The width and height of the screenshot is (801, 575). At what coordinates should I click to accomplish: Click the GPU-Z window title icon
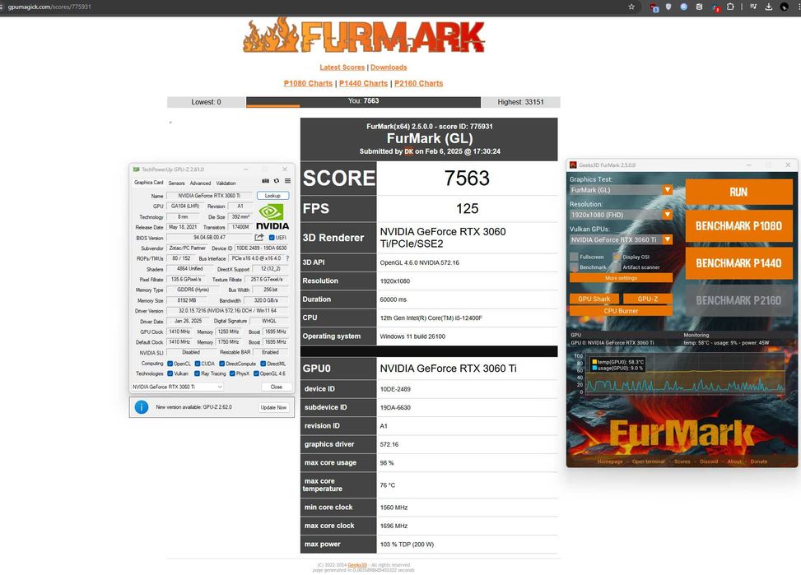[136, 169]
